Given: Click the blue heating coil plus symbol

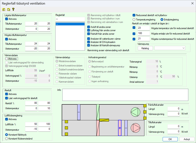Looking at the screenshot, I should 120,128.
